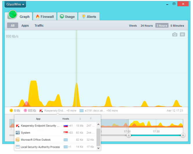
Task: Open the GlassWire dropdown menu
Action: pos(15,4)
